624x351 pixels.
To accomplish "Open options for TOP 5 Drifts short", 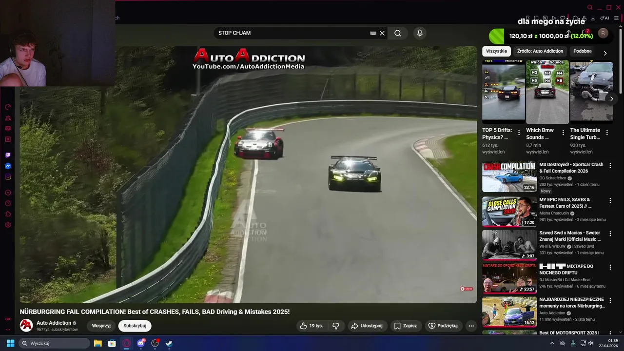I will pyautogui.click(x=519, y=133).
